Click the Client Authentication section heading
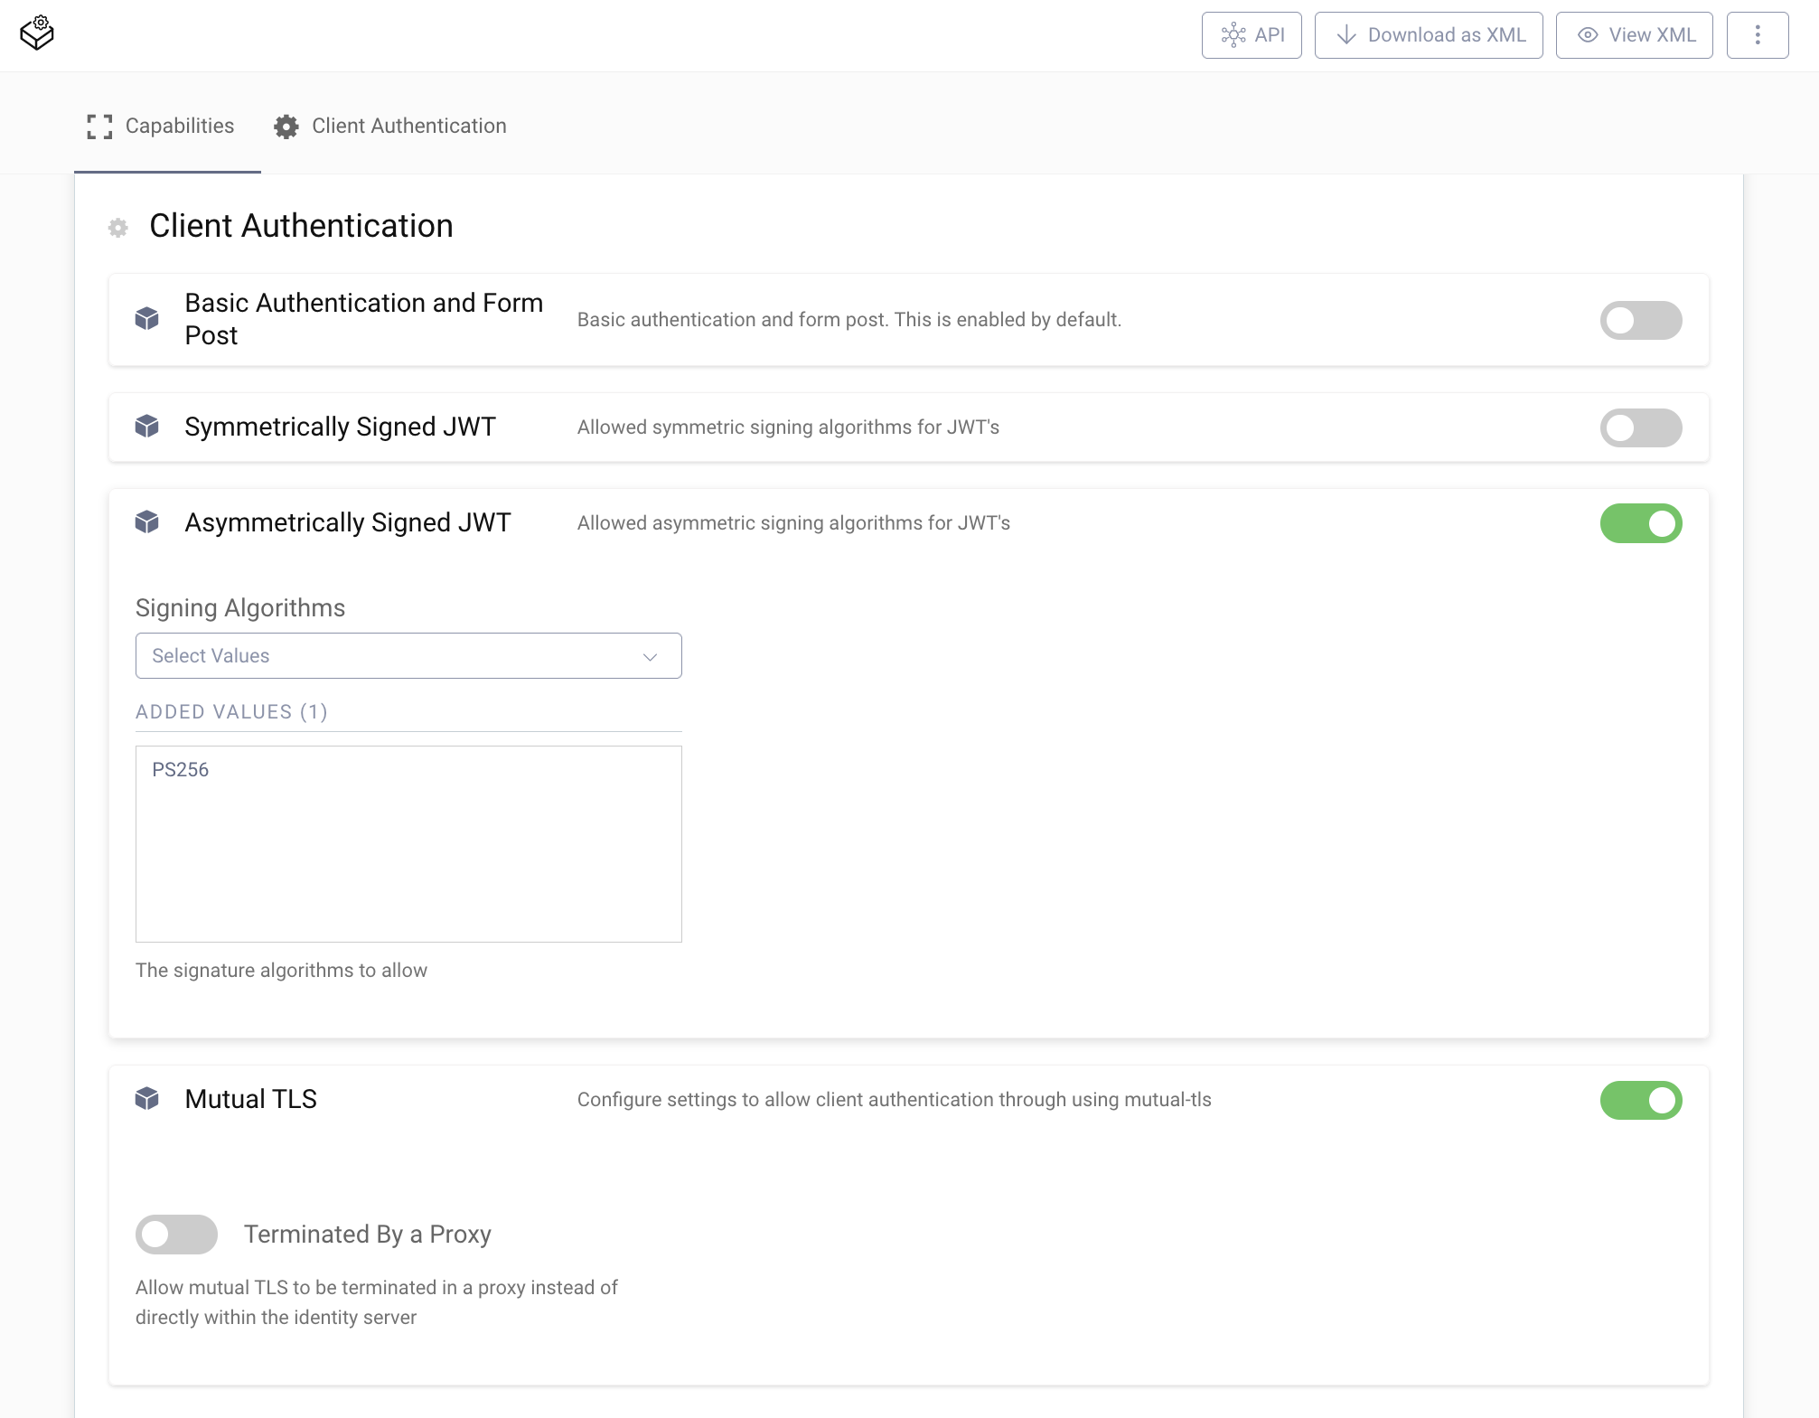The height and width of the screenshot is (1418, 1819). point(301,226)
